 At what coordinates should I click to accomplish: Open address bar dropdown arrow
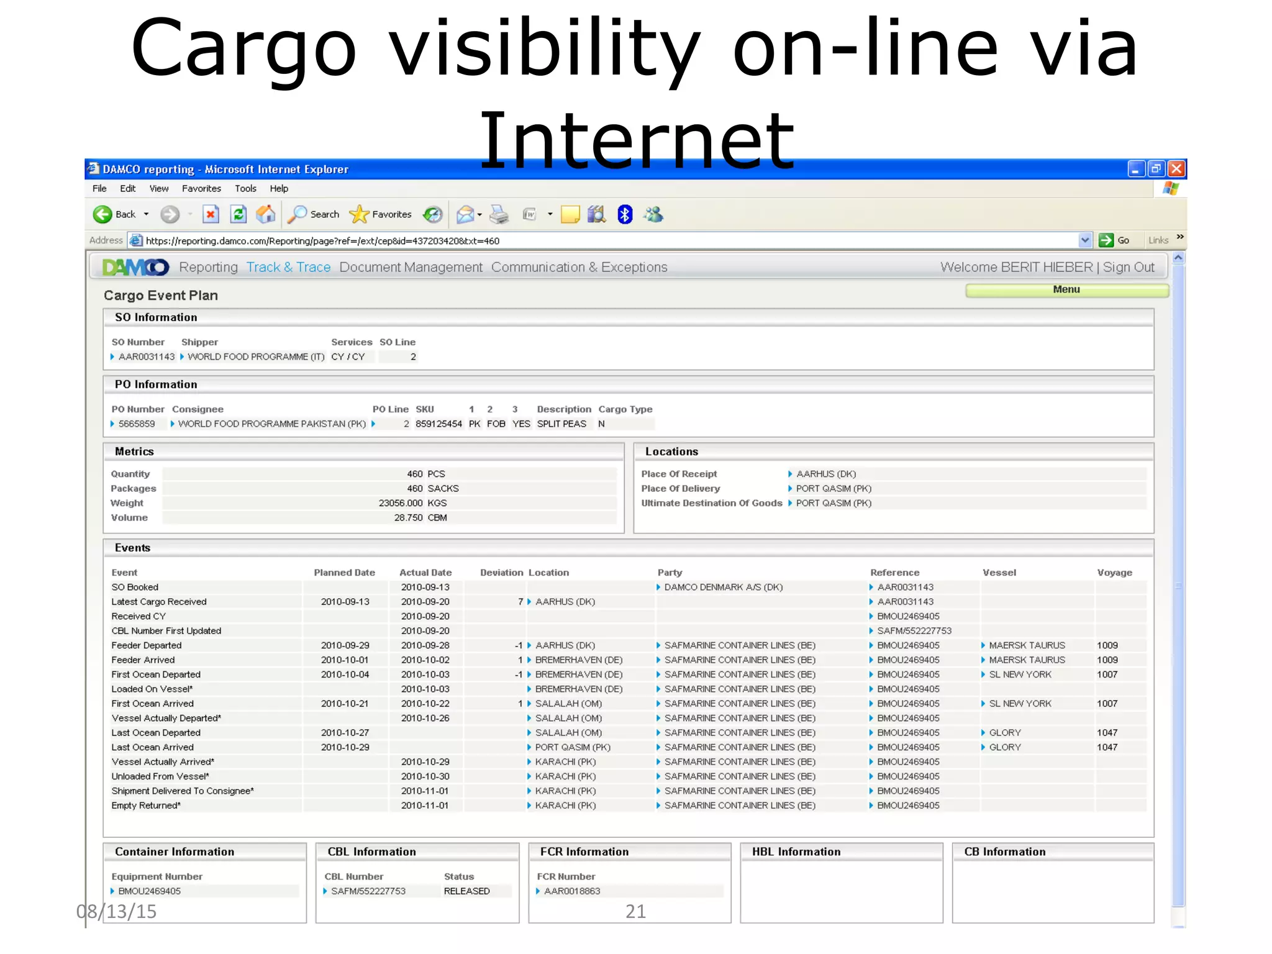[1084, 240]
